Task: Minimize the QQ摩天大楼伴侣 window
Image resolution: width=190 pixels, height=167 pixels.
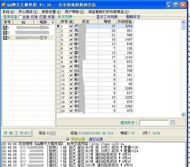Action: pos(170,5)
